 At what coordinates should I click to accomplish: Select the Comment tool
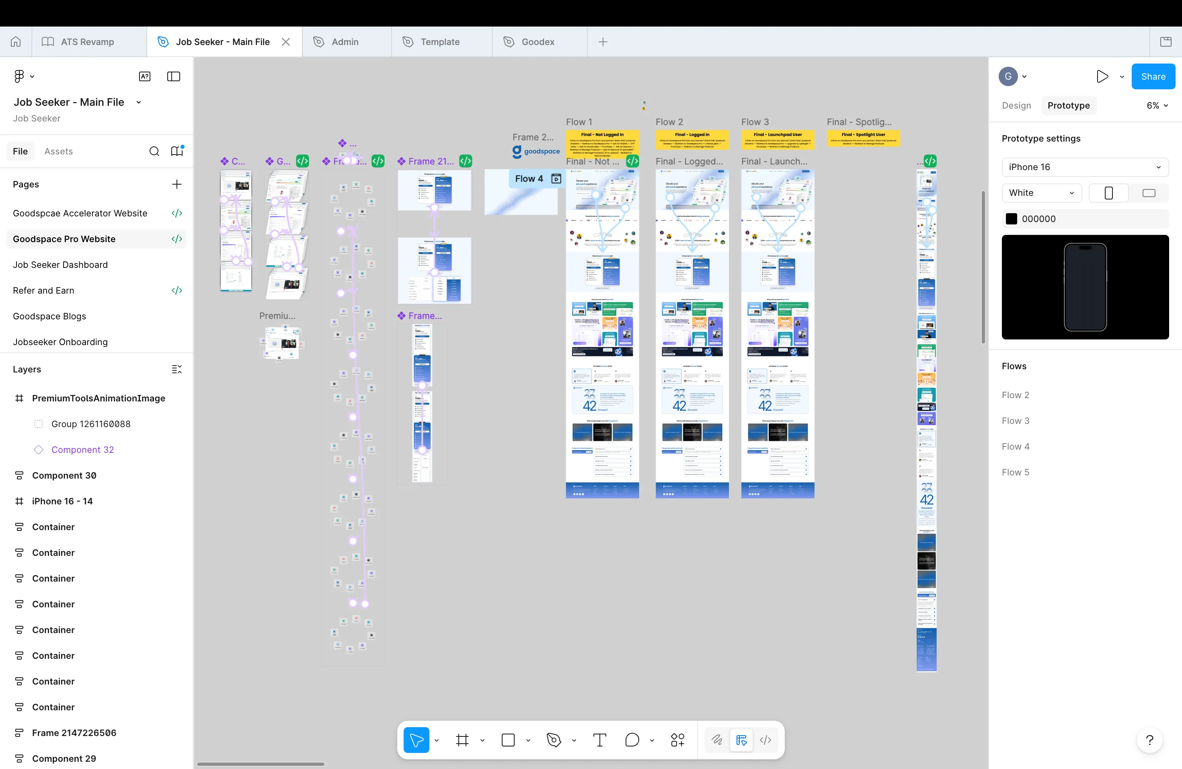point(632,740)
